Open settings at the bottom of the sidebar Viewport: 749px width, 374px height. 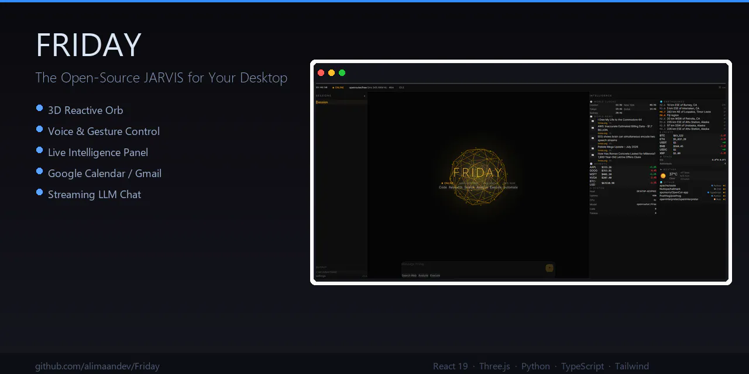[x=321, y=276]
